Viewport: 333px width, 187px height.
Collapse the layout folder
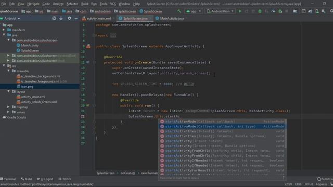click(x=8, y=91)
